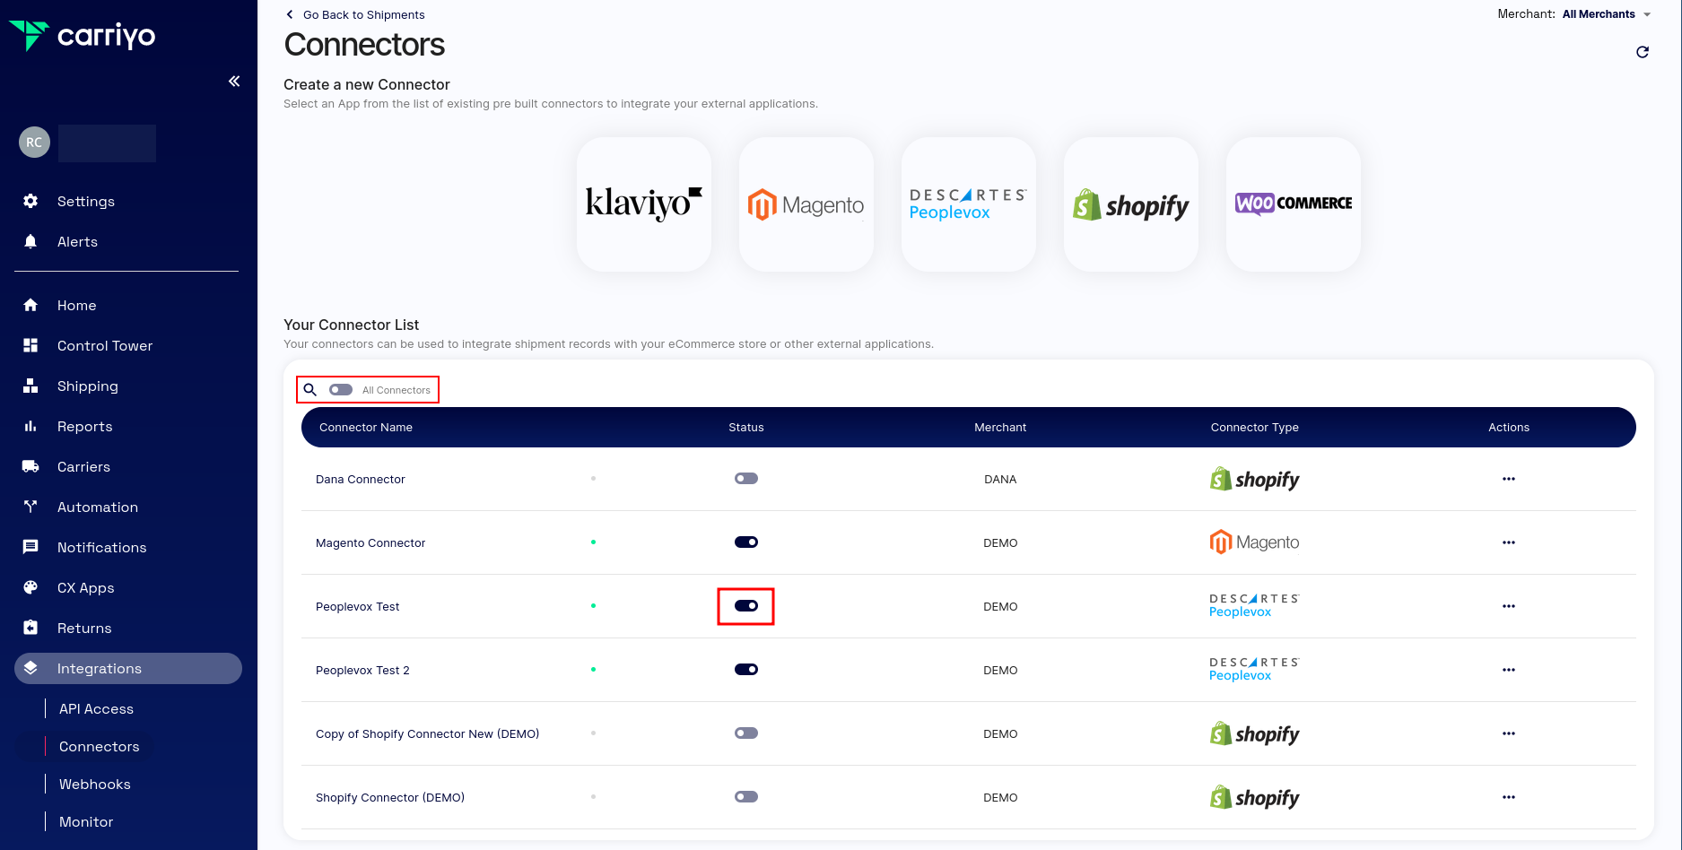The height and width of the screenshot is (850, 1682).
Task: Select Connectors submenu item
Action: (x=100, y=747)
